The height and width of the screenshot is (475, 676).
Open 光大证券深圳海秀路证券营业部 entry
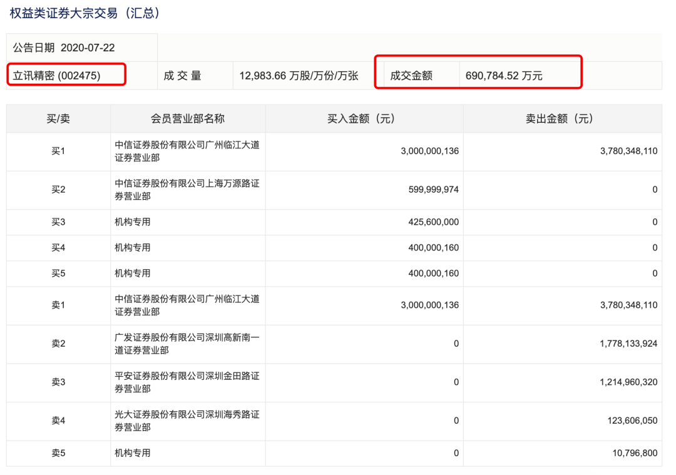tap(187, 421)
